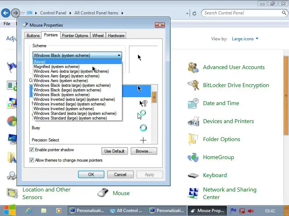Open the Advanced User Accounts icon
The height and width of the screenshot is (216, 289).
(193, 67)
